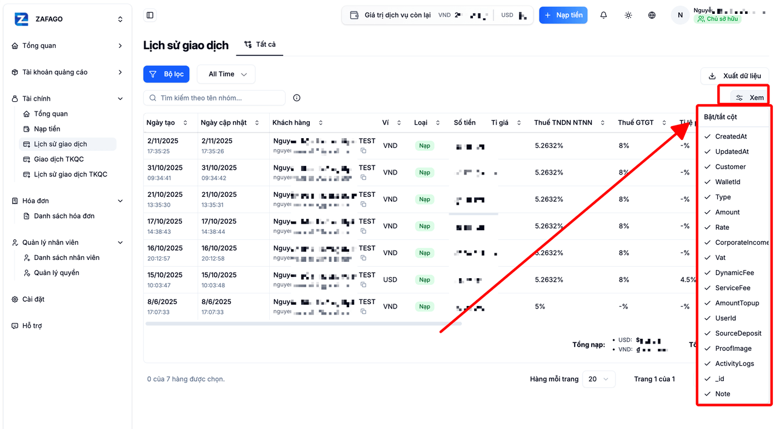The image size is (776, 429).
Task: Focus the Tìm kiếm theo tên nhóm field
Action: click(x=214, y=98)
